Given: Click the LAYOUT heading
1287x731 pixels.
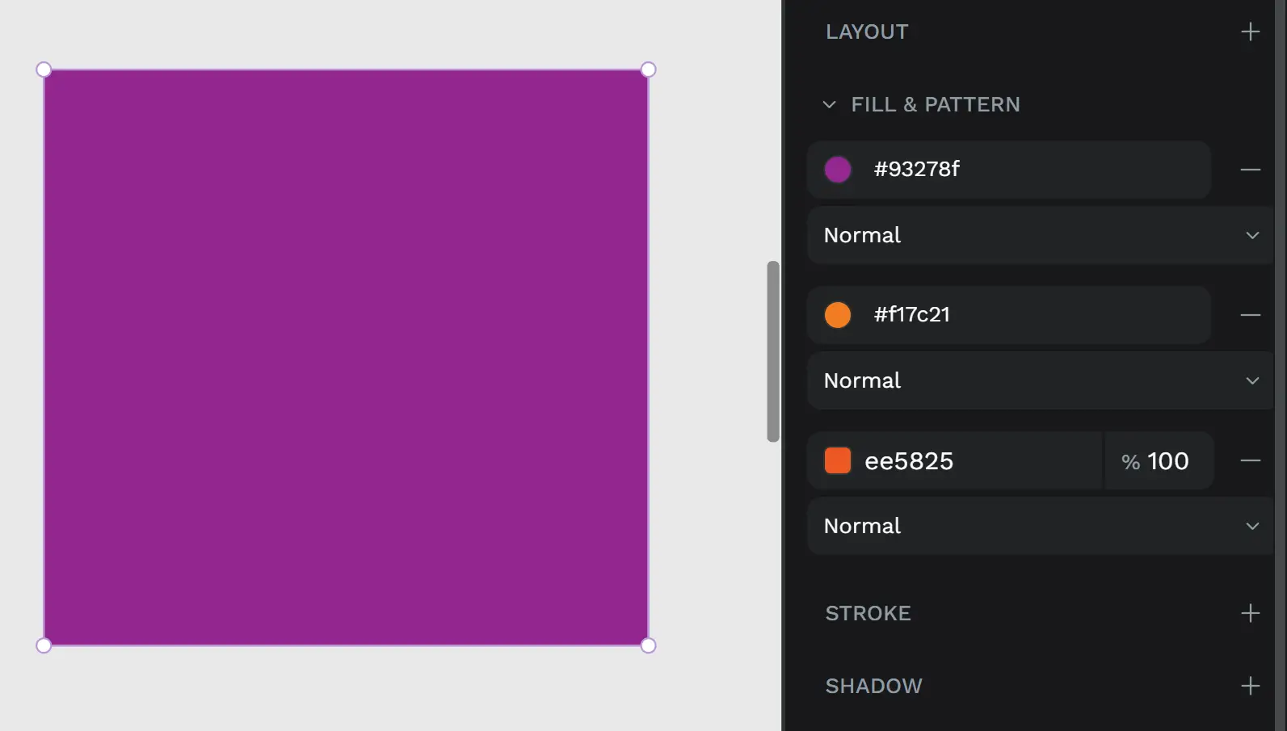Looking at the screenshot, I should click(x=866, y=32).
